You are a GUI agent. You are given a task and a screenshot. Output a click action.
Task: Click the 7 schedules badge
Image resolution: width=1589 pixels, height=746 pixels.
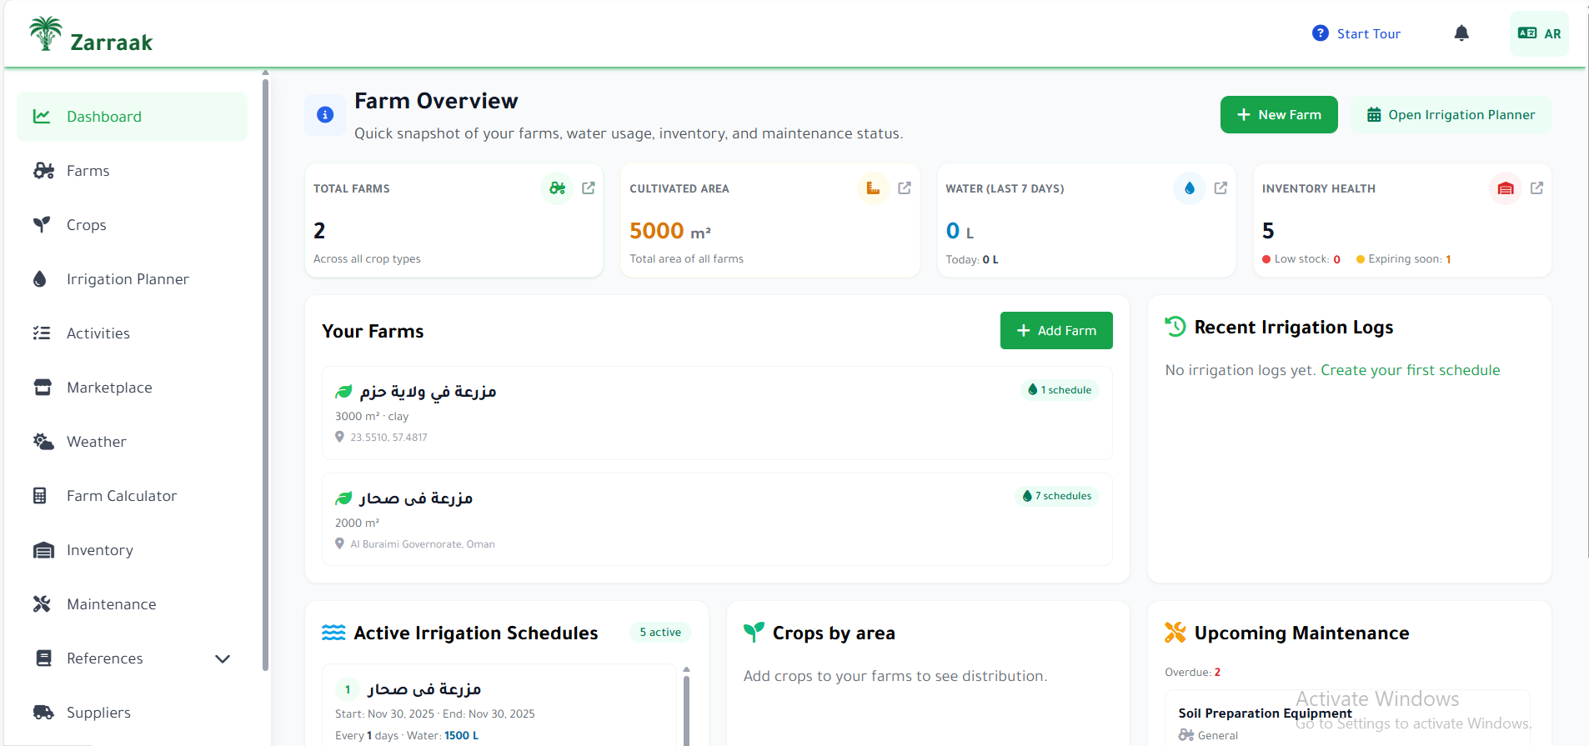pyautogui.click(x=1057, y=496)
